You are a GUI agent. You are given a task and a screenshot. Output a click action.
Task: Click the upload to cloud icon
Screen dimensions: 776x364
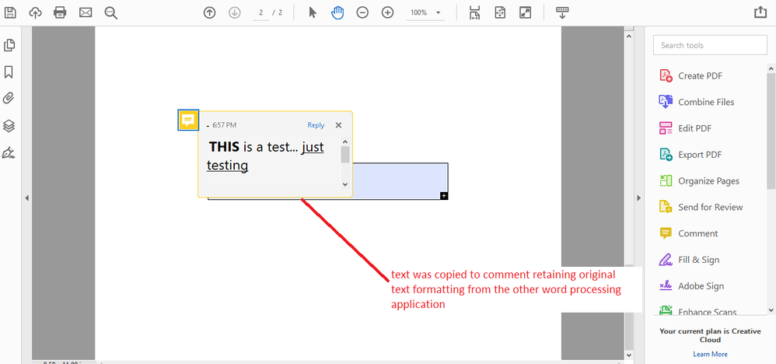pyautogui.click(x=35, y=12)
